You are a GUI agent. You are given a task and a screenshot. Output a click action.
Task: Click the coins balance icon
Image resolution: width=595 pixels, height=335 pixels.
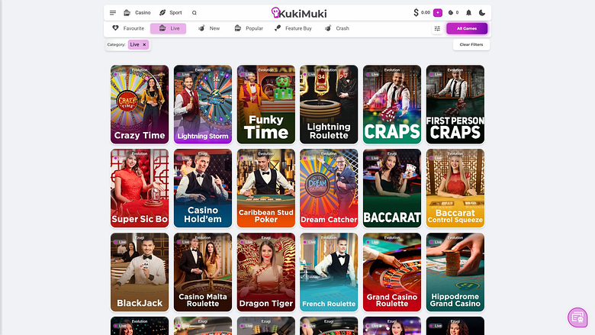(450, 12)
